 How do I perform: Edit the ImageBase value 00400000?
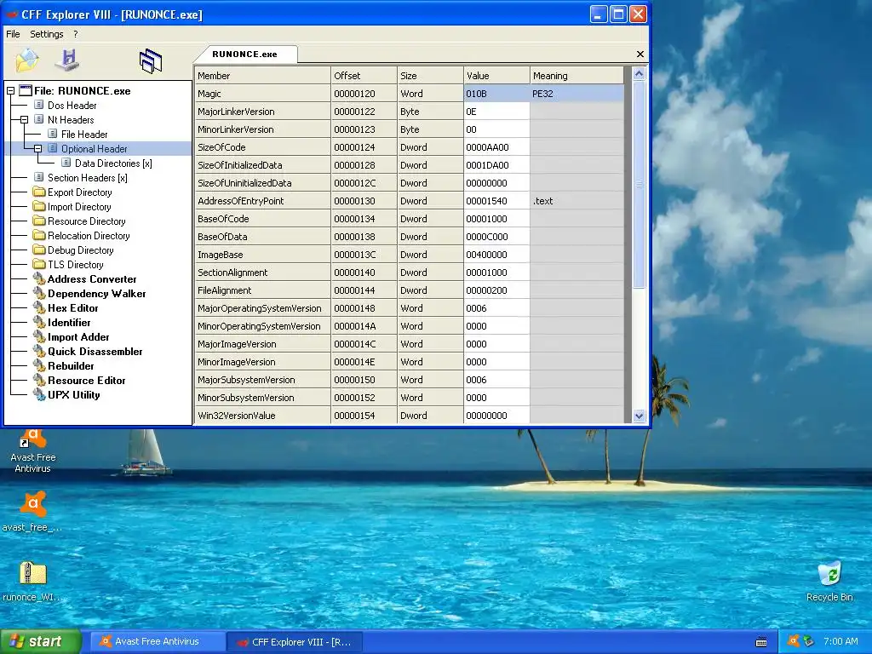(x=496, y=254)
